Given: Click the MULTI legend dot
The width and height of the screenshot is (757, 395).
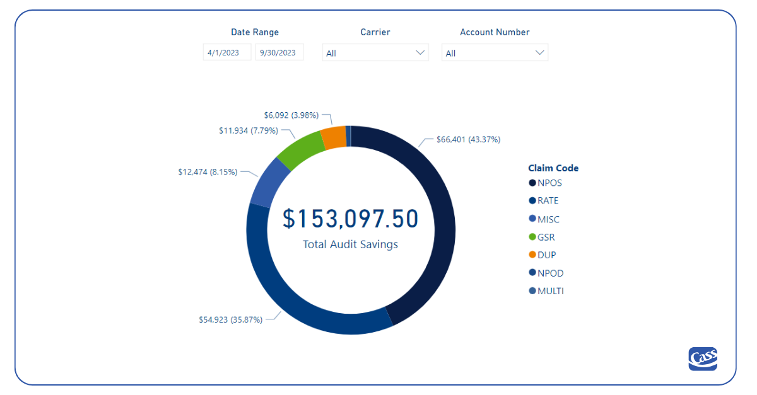Looking at the screenshot, I should coord(531,290).
